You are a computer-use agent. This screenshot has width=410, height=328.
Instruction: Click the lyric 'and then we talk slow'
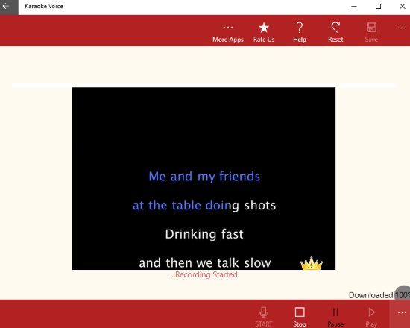tap(205, 263)
